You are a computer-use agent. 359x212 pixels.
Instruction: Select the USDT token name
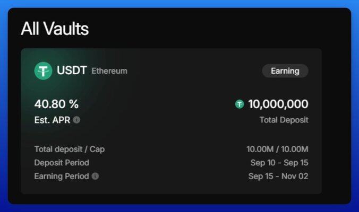coord(72,70)
